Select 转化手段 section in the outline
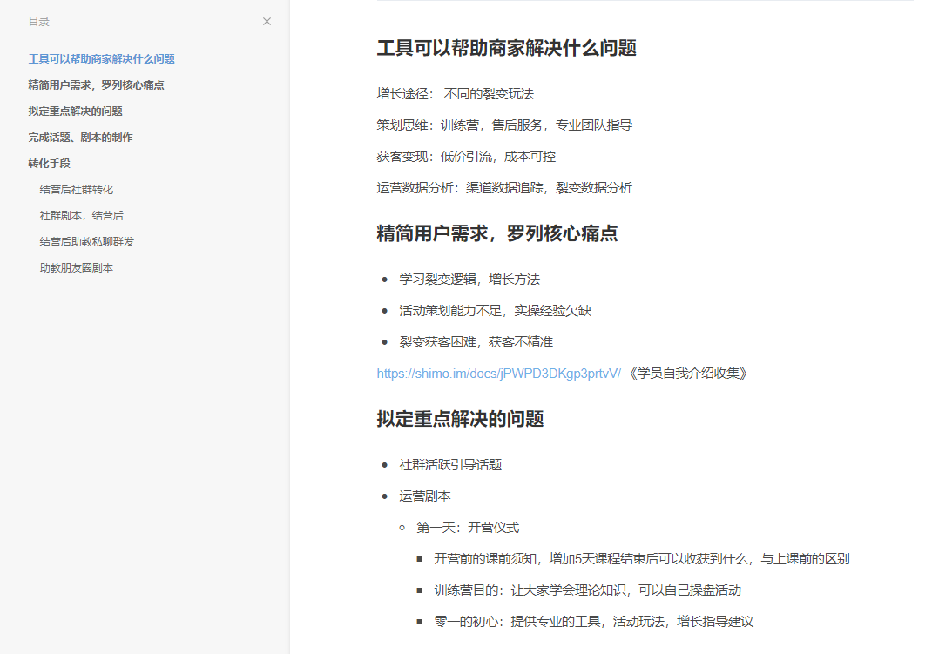The width and height of the screenshot is (932, 654). tap(49, 164)
